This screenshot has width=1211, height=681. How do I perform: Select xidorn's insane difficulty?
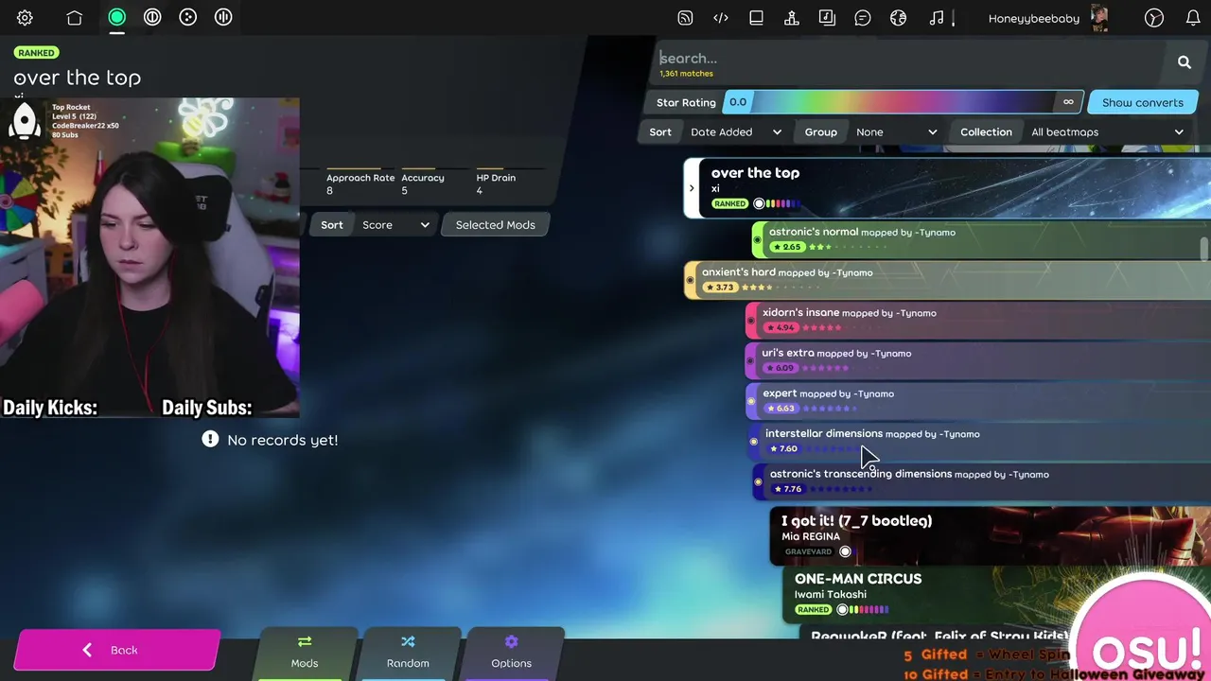pyautogui.click(x=978, y=321)
